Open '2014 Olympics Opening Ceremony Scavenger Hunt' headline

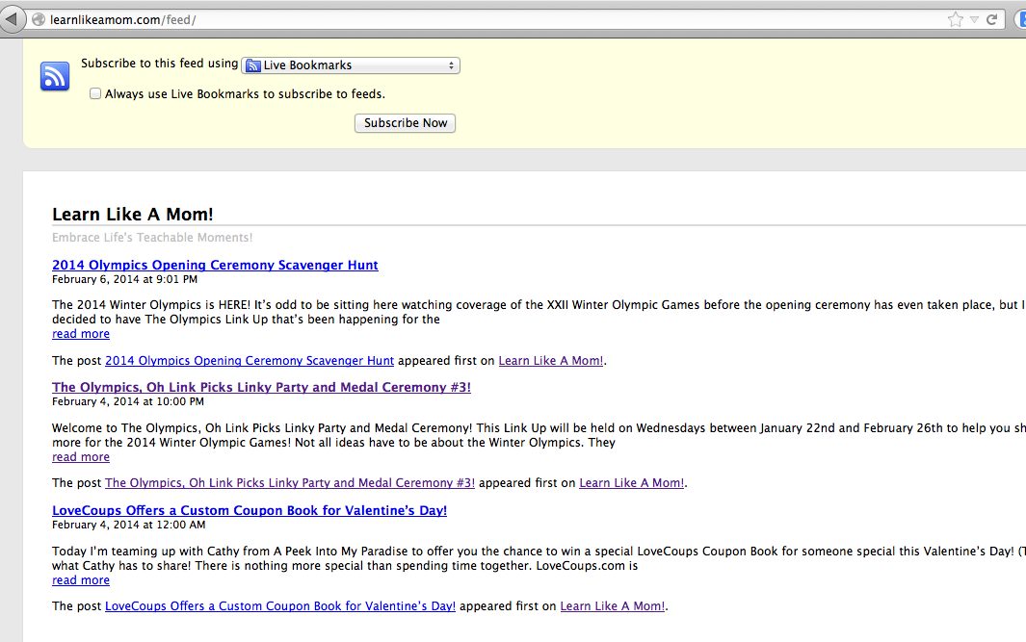[x=215, y=265]
